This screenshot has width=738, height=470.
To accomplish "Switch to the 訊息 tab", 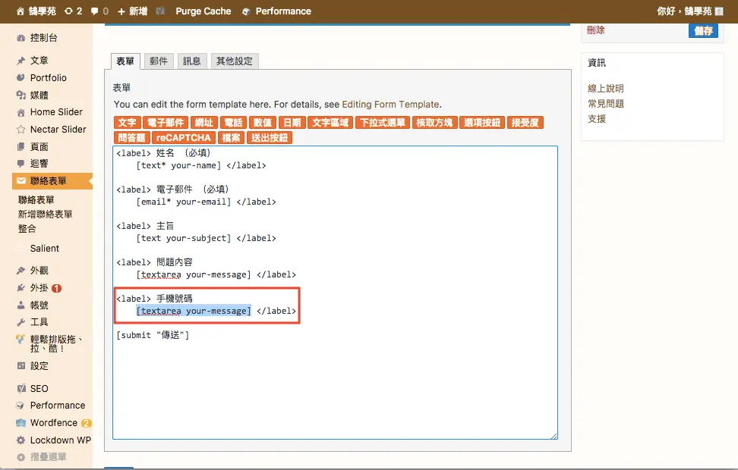I will tap(192, 61).
